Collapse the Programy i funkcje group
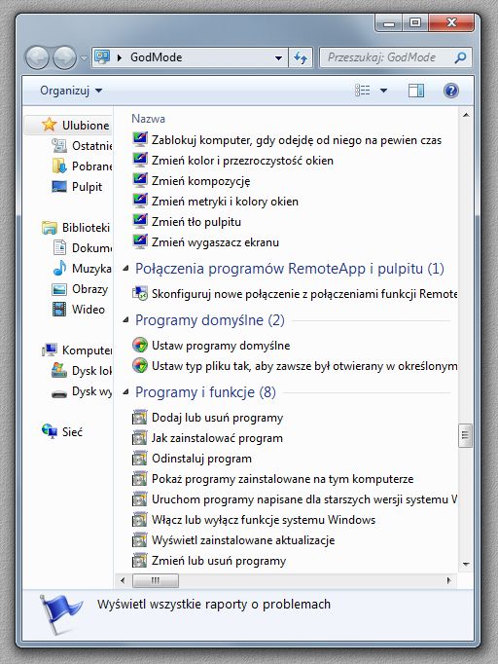Image resolution: width=498 pixels, height=664 pixels. click(125, 392)
